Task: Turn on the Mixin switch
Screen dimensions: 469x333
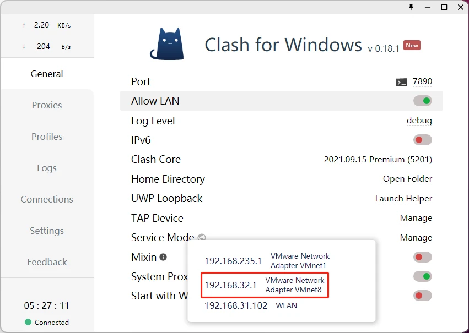Action: coord(422,257)
